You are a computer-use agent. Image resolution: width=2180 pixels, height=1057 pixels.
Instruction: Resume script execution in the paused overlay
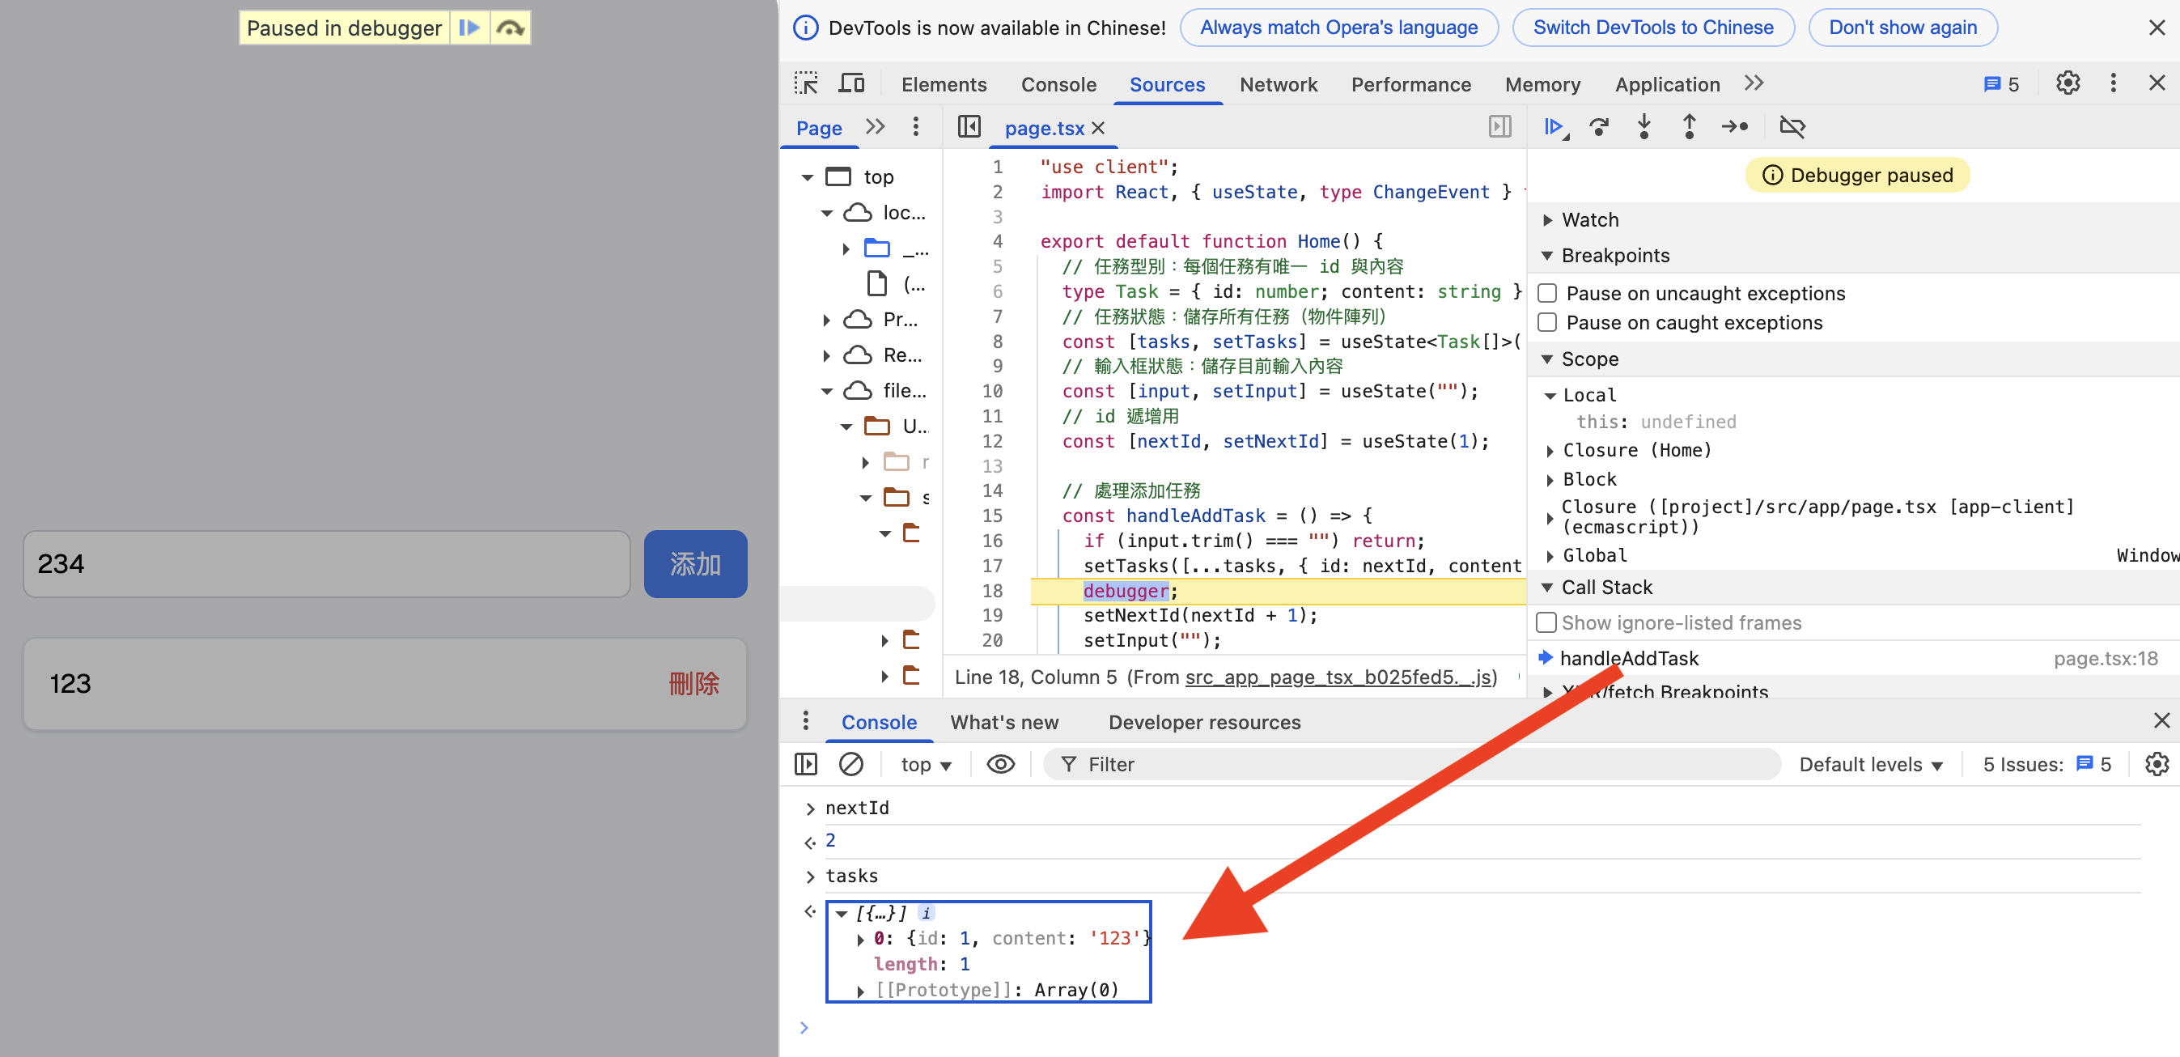(469, 28)
